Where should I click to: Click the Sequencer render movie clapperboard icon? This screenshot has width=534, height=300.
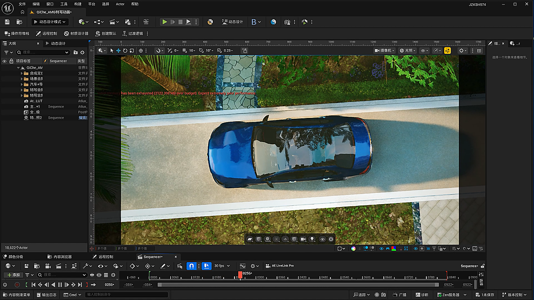point(59,266)
